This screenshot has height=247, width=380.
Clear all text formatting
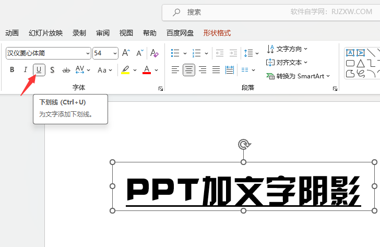tap(155, 53)
